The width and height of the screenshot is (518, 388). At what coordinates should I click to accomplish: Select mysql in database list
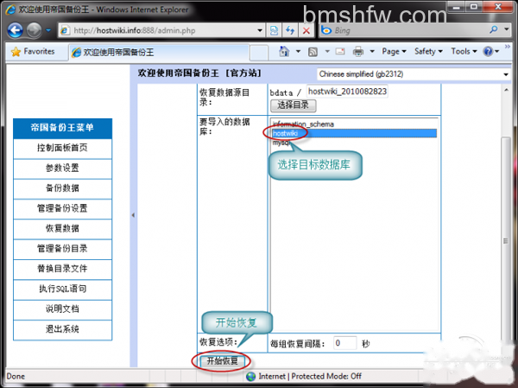[354, 143]
